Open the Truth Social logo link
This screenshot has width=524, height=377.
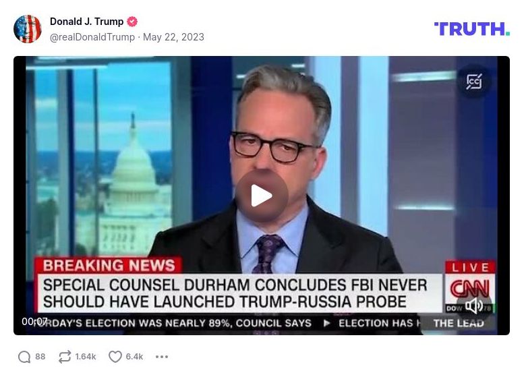[x=472, y=29]
